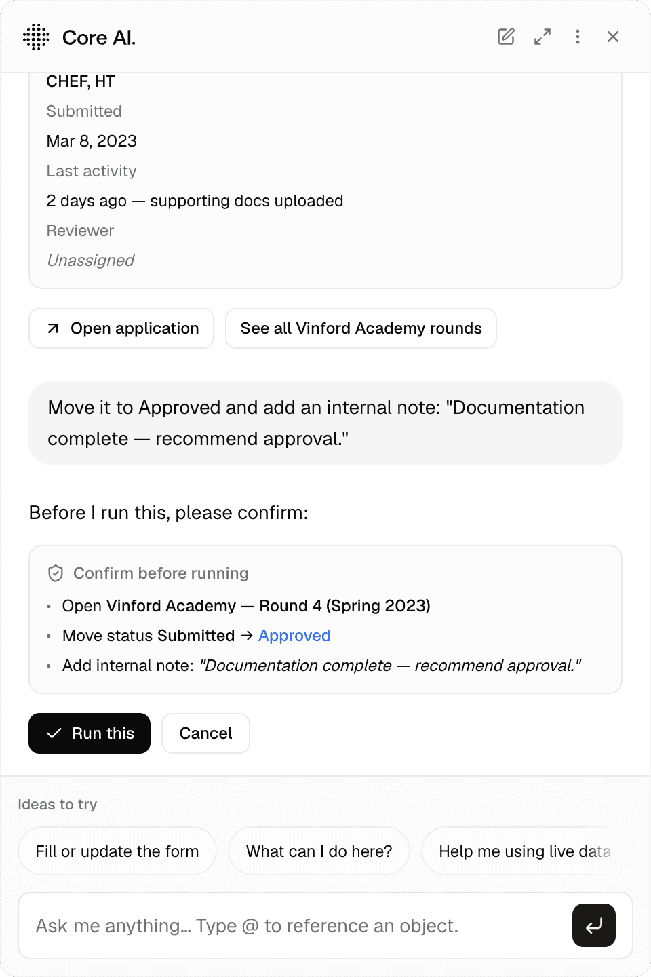This screenshot has width=651, height=977.
Task: See all Vinford Academy rounds
Action: 361,328
